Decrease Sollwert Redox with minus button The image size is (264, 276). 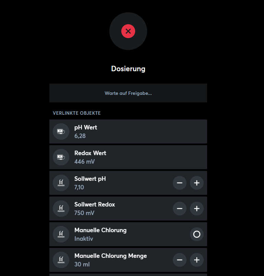(x=180, y=209)
